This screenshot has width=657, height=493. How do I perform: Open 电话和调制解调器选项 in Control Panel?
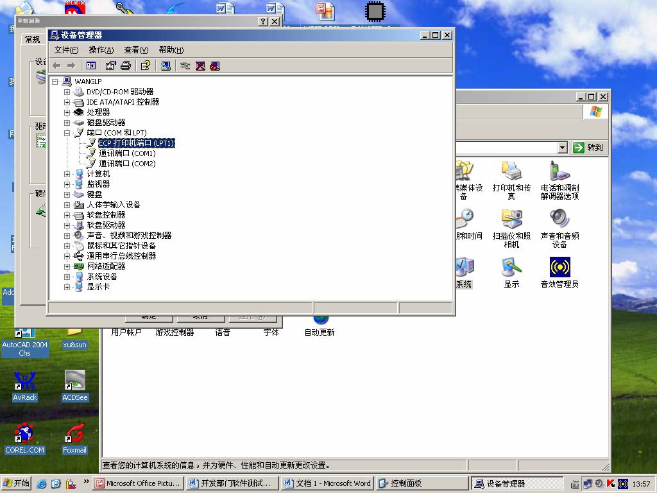pyautogui.click(x=559, y=180)
